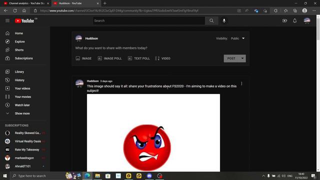Open the angry red face post image

pos(153,132)
